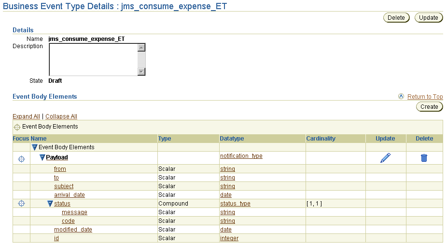Click string datatype in the to row
This screenshot has width=447, height=245.
(x=227, y=178)
